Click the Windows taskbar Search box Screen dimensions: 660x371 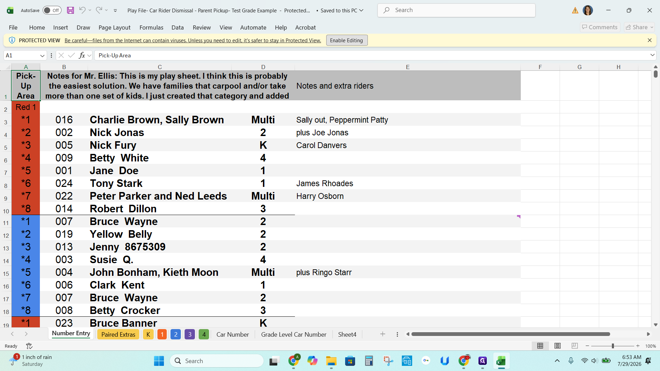point(217,361)
